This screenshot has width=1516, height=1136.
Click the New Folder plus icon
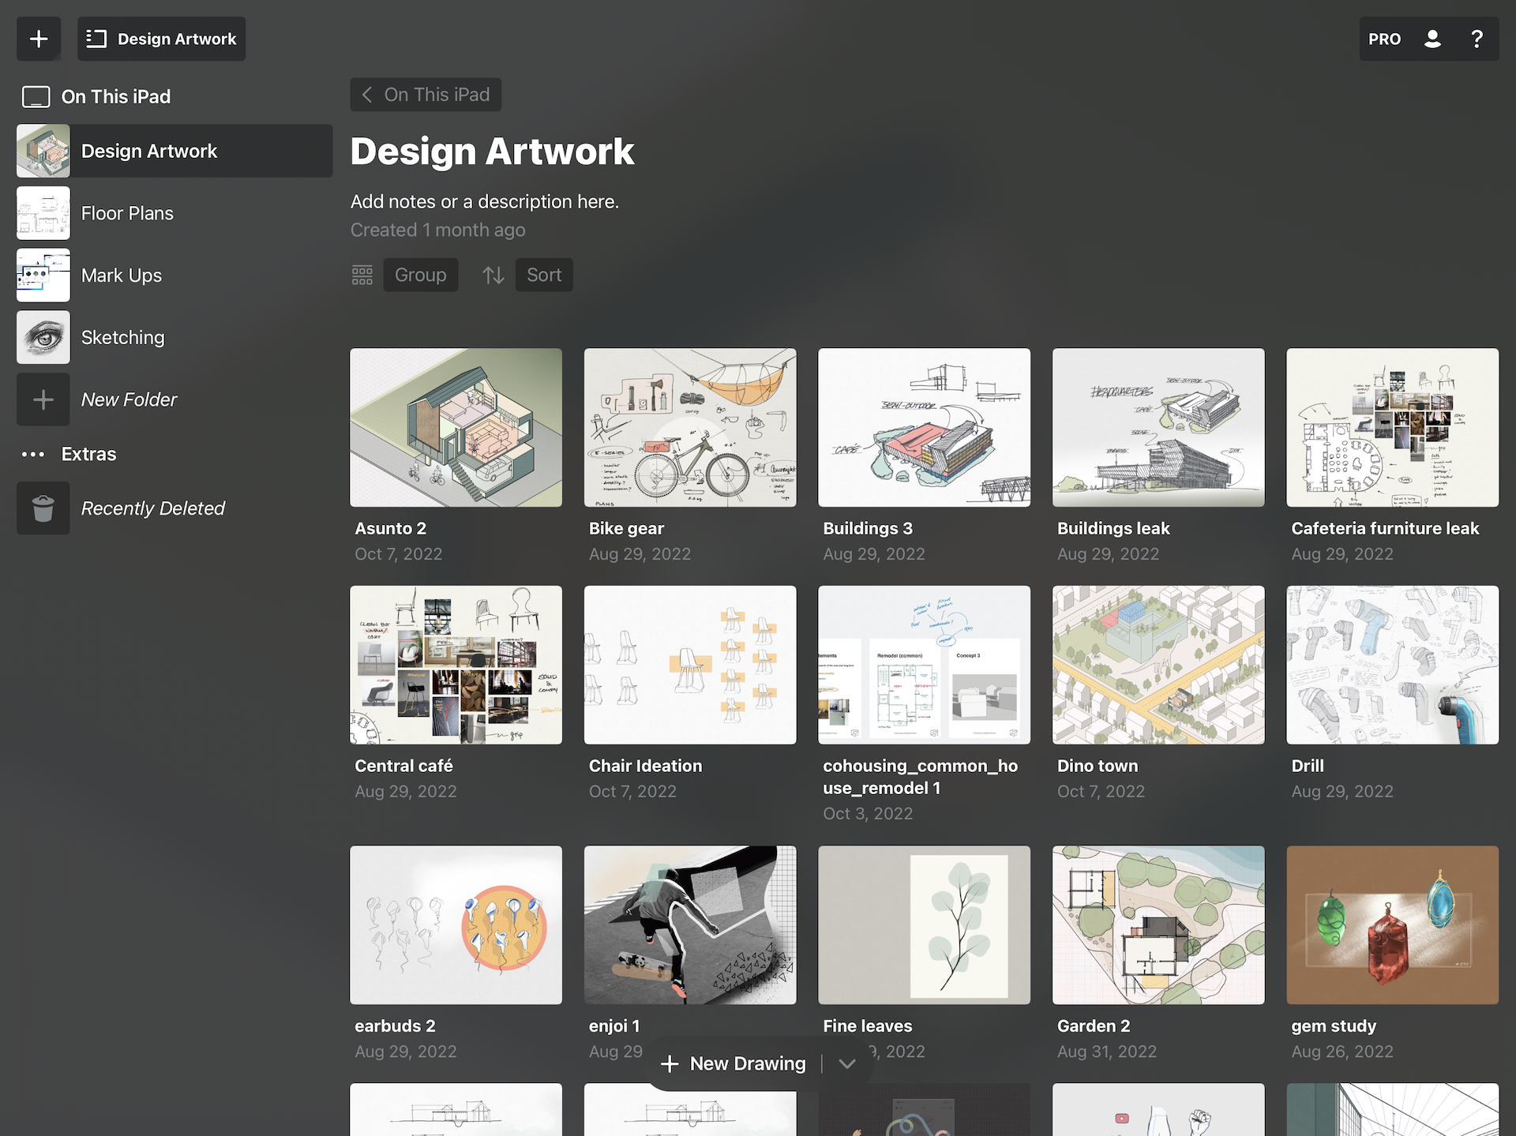click(x=43, y=399)
